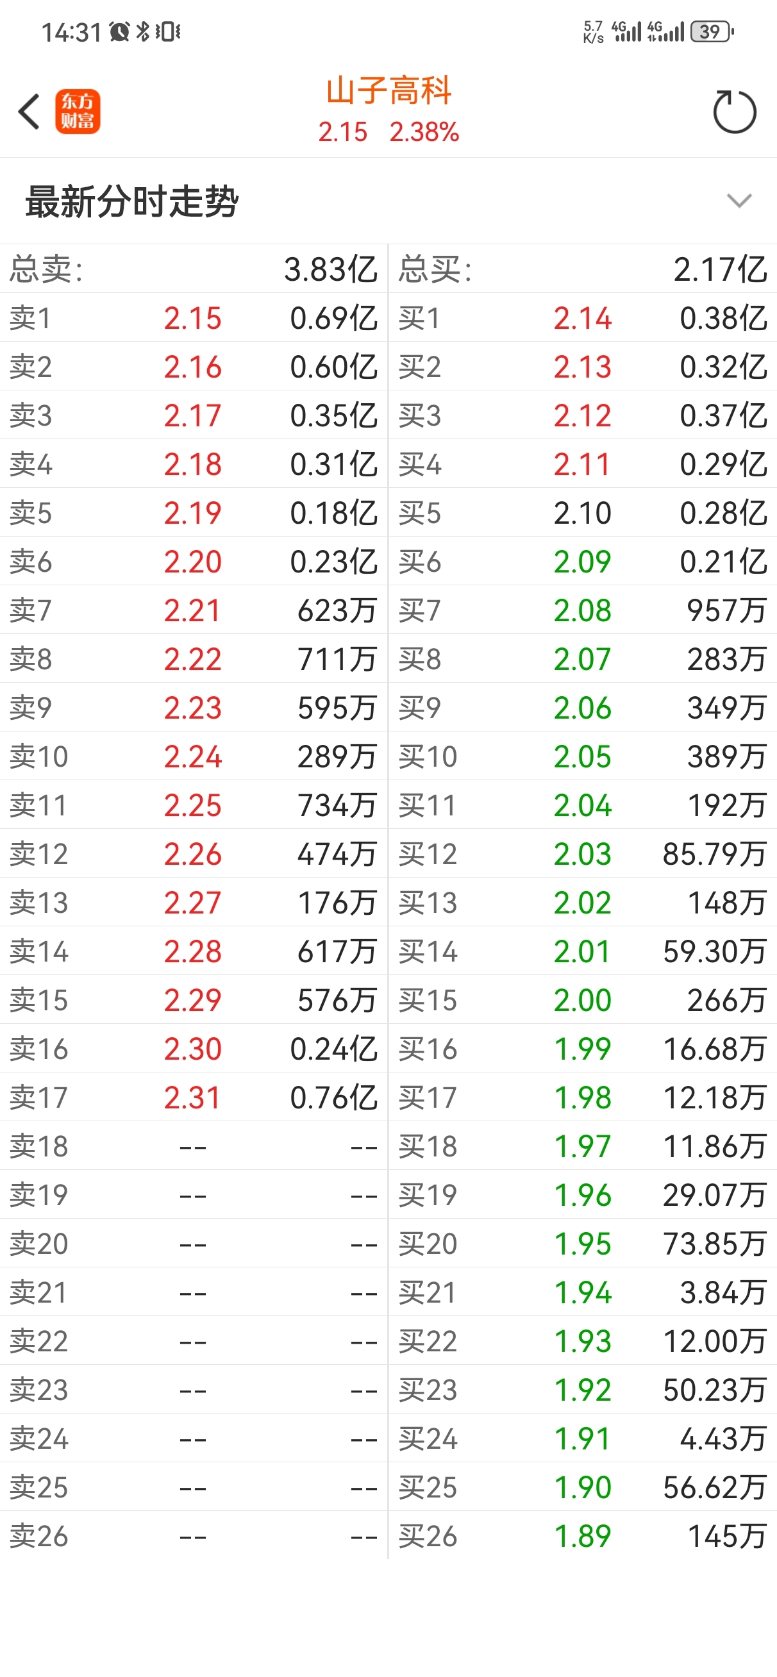Select the 卖9 volume 595万
This screenshot has width=777, height=1677.
337,708
